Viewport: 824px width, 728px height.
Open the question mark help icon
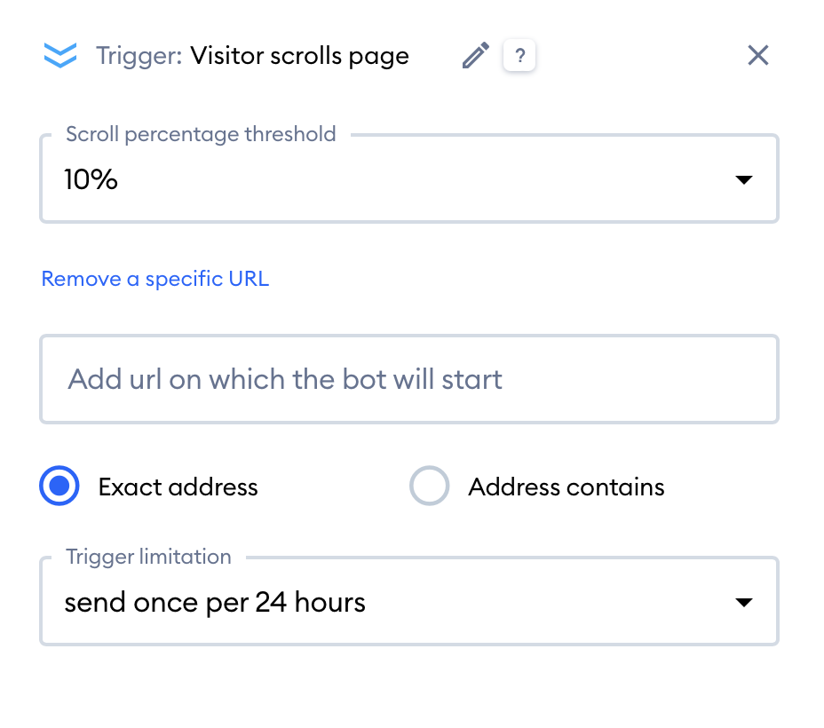[519, 56]
